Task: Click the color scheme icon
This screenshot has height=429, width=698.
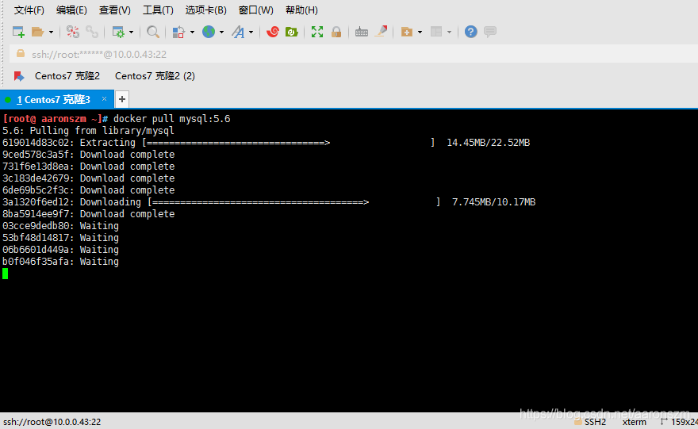Action: (x=178, y=32)
